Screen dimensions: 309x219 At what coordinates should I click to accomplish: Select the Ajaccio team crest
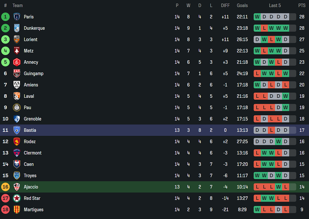pyautogui.click(x=17, y=187)
